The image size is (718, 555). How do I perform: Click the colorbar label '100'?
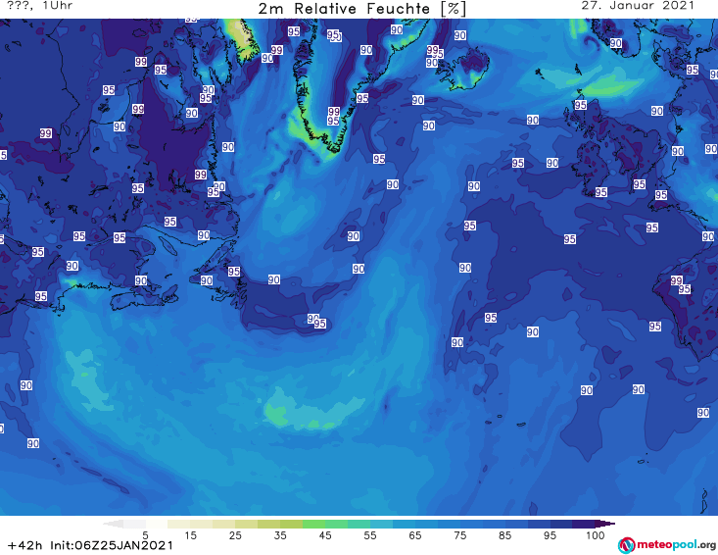(x=595, y=535)
